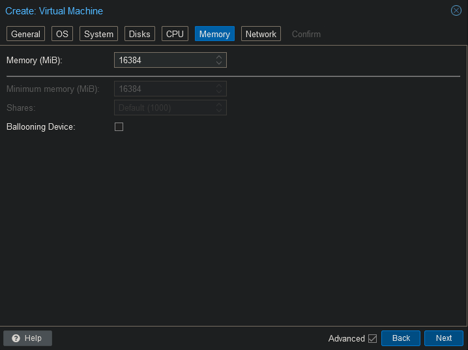Click the Shares spinner down arrow
This screenshot has width=468, height=350.
pos(220,111)
